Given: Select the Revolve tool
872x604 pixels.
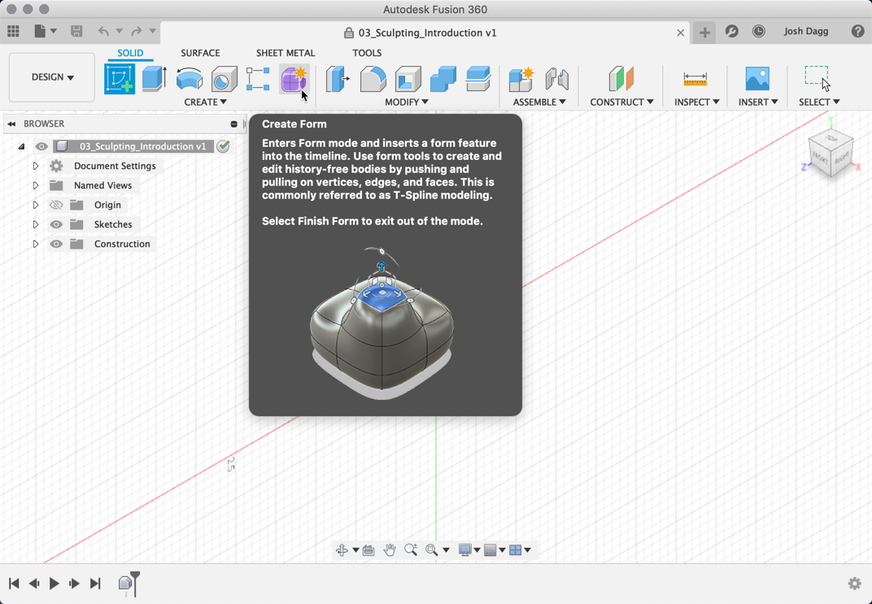Looking at the screenshot, I should 189,79.
